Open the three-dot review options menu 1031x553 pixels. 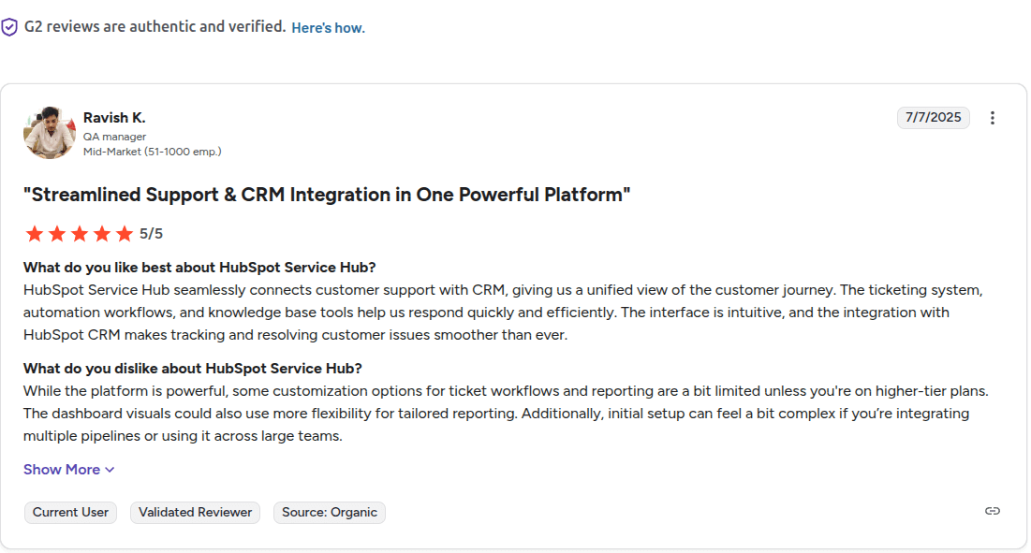993,118
